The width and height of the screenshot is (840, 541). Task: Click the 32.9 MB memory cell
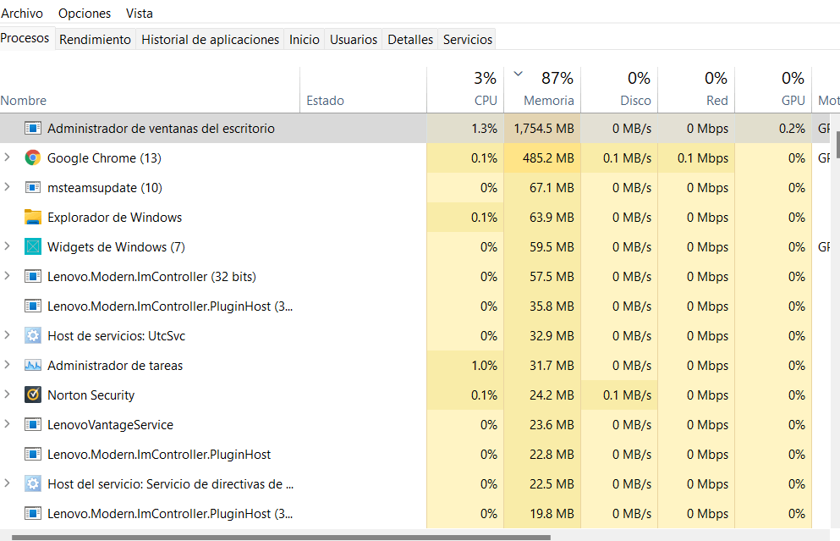[543, 335]
